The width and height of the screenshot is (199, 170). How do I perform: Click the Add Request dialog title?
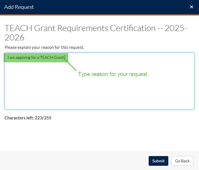[19, 7]
